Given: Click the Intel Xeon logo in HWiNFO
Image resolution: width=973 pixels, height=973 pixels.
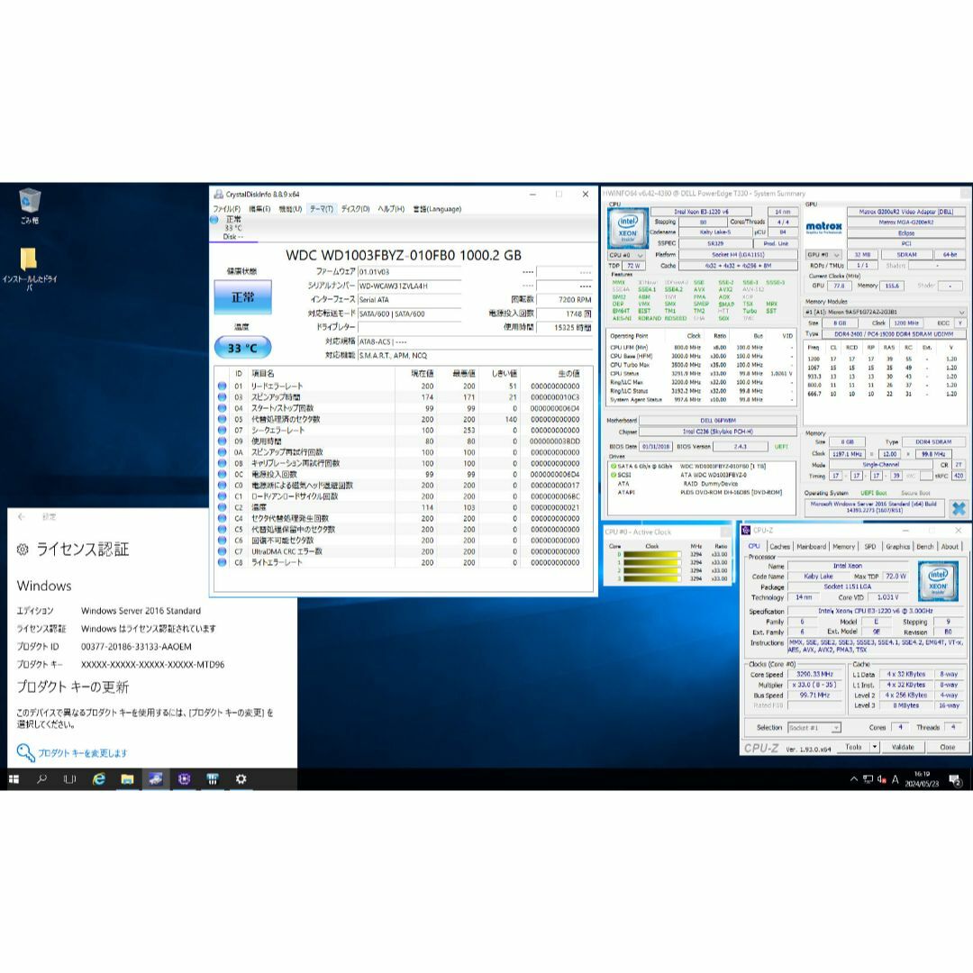Looking at the screenshot, I should coord(627,228).
